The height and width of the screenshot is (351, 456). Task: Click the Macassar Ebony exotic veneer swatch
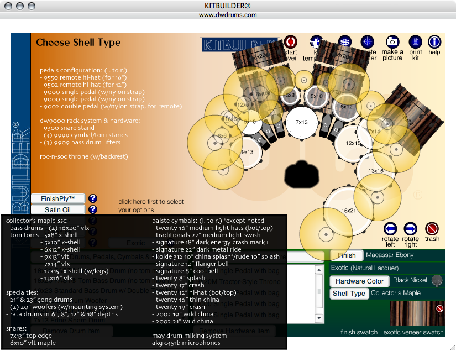[417, 313]
